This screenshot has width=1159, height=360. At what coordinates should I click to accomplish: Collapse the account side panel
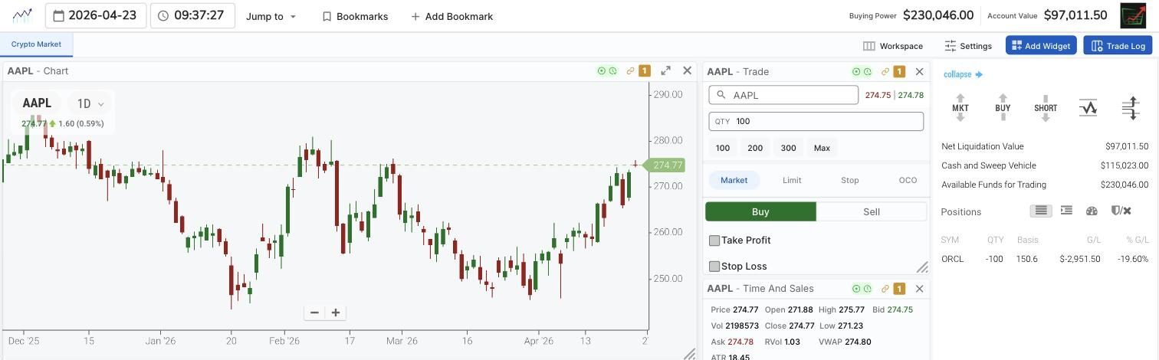click(963, 74)
